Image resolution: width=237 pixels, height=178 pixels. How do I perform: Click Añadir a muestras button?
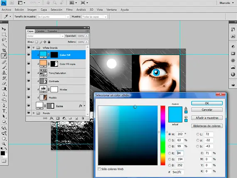pyautogui.click(x=207, y=118)
